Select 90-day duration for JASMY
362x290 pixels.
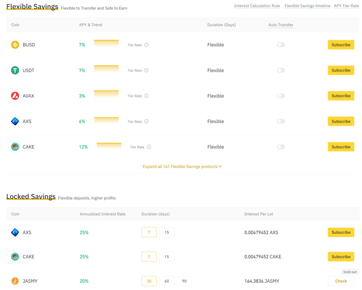[x=184, y=281]
